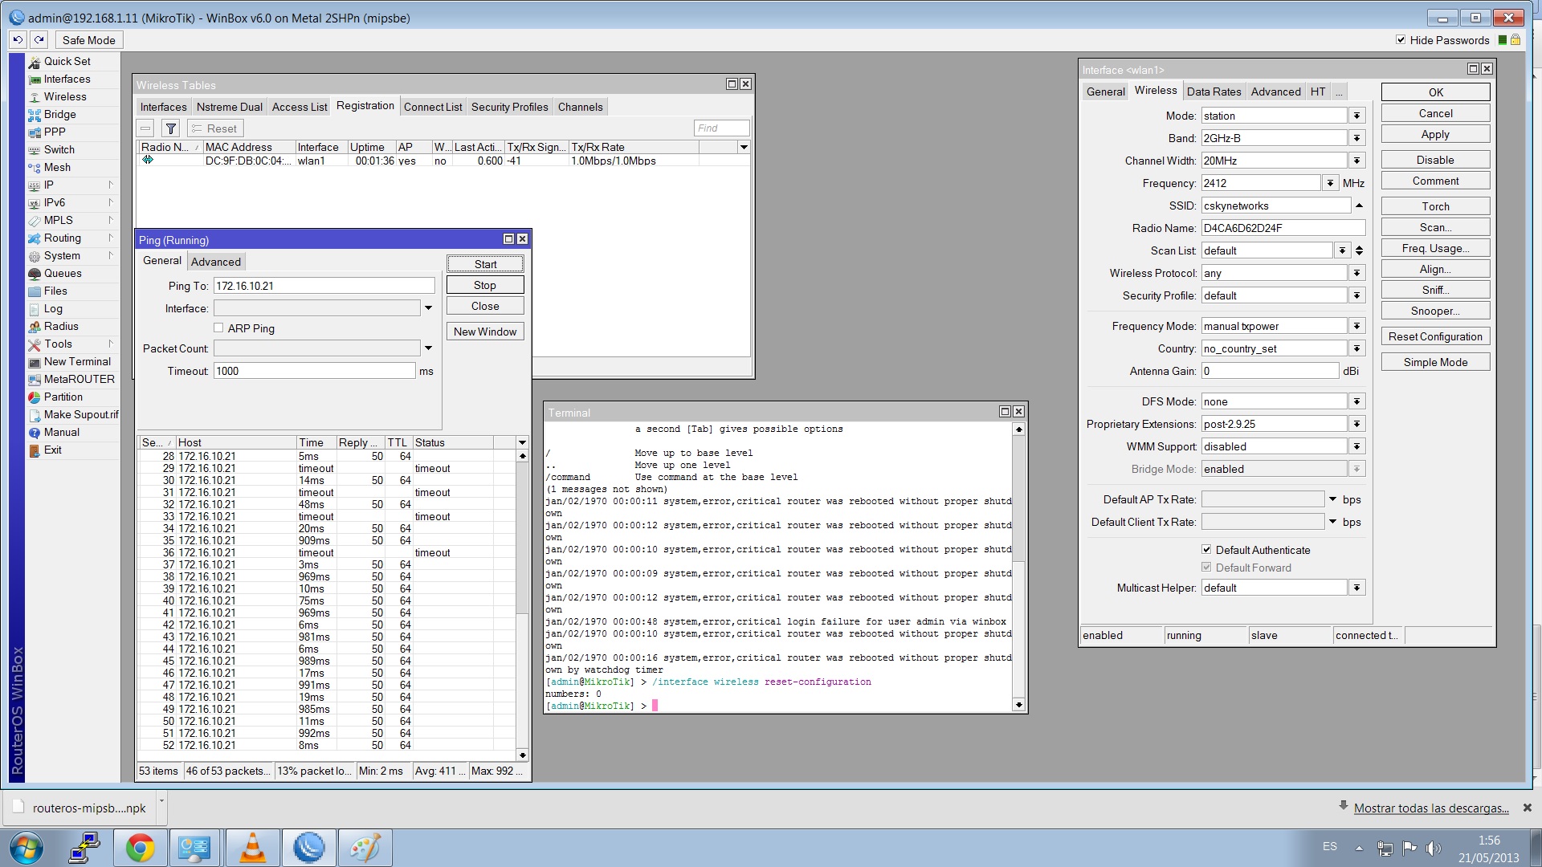Toggle the Hide Passwords checkbox
The image size is (1542, 867).
click(x=1401, y=39)
